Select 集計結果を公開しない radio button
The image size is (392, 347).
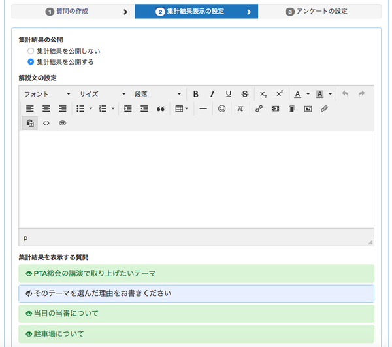[31, 50]
